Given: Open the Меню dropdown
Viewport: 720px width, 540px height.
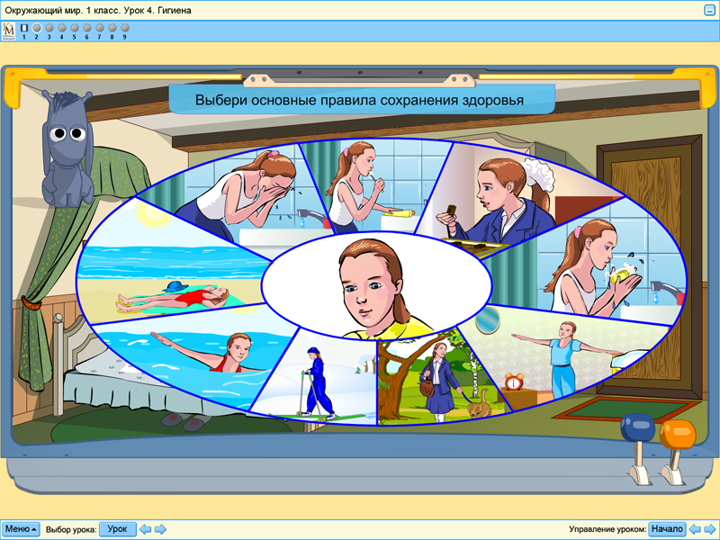Looking at the screenshot, I should (21, 529).
